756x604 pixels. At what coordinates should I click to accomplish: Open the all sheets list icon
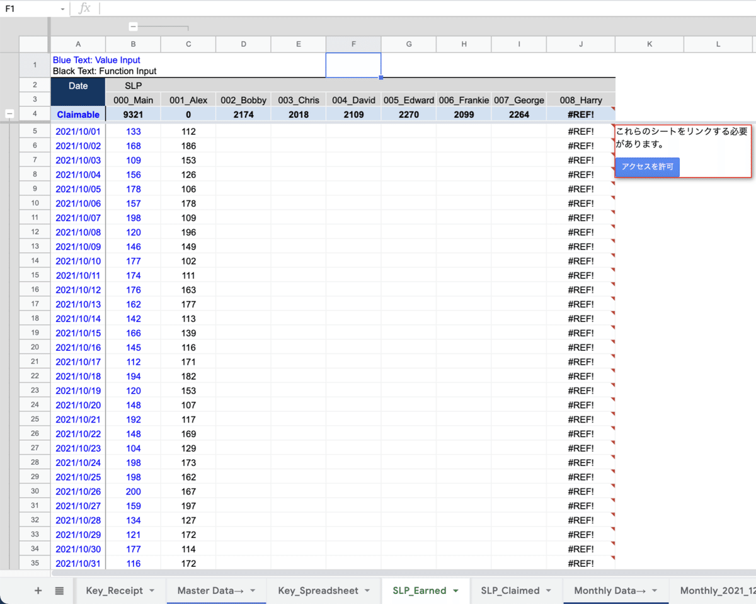pyautogui.click(x=59, y=591)
